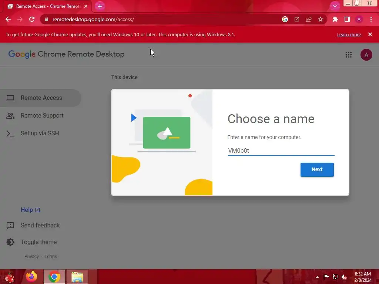Click Send feedback option
Image resolution: width=379 pixels, height=284 pixels.
33,225
